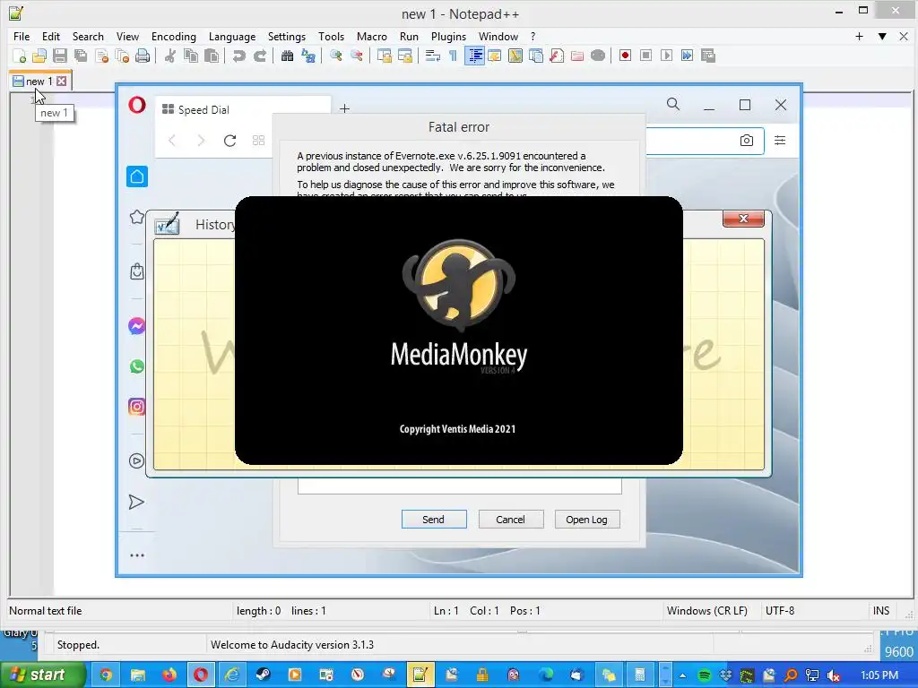Screen dimensions: 918x688
Task: Click the camera snapshot icon in Opera address bar
Action: (x=747, y=141)
